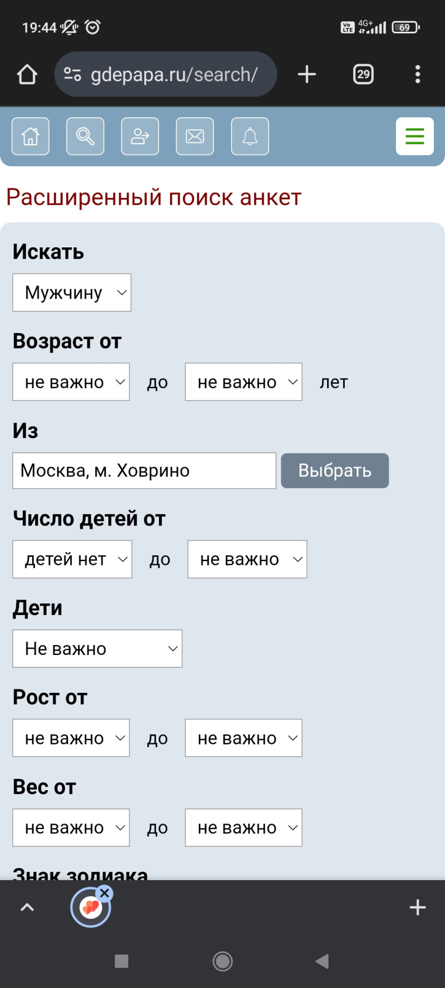Open the search magnifier icon
This screenshot has height=988, width=445.
point(85,136)
